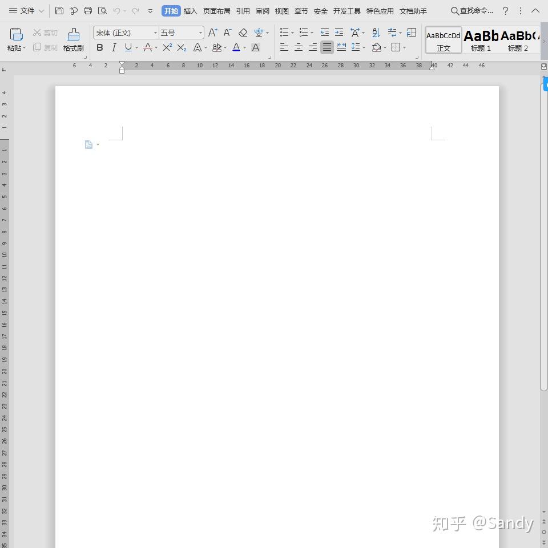Open the font size dropdown
The image size is (548, 548).
pyautogui.click(x=200, y=33)
